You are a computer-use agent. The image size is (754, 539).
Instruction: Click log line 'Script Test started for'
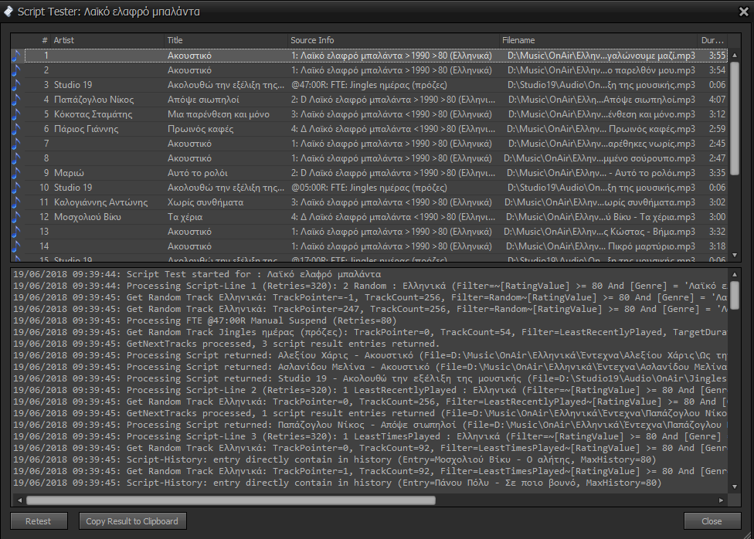[197, 275]
